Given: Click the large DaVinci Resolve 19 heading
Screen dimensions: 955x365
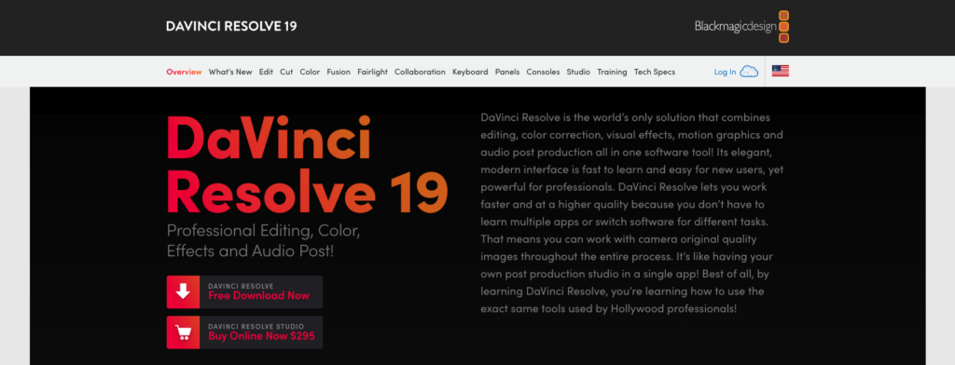Looking at the screenshot, I should 307,163.
